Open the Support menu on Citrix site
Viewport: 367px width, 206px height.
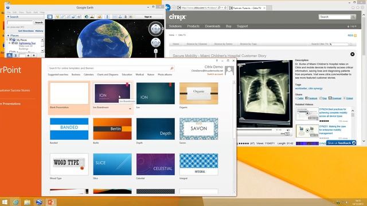(x=242, y=26)
